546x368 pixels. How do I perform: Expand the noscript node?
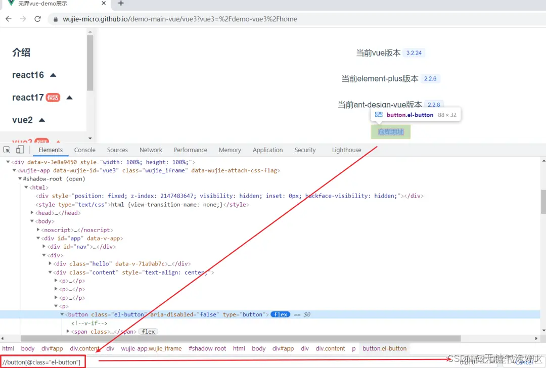click(38, 229)
